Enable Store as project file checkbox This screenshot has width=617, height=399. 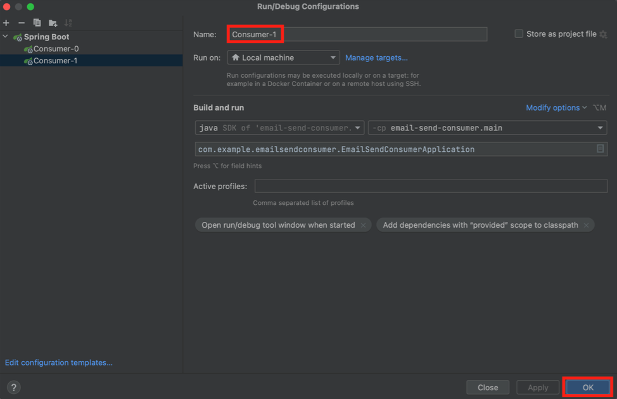click(519, 34)
